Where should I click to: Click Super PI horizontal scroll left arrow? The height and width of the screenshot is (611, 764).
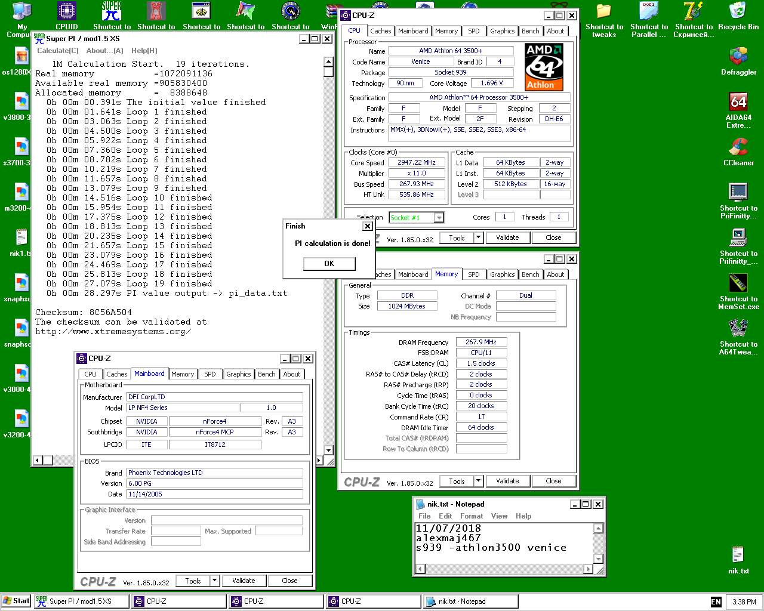coord(38,460)
